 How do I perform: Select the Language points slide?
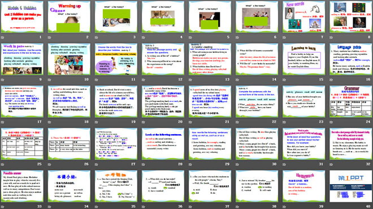pyautogui.click(x=350, y=59)
